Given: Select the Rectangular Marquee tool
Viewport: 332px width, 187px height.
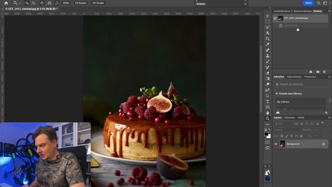Looking at the screenshot, I should pos(268,22).
